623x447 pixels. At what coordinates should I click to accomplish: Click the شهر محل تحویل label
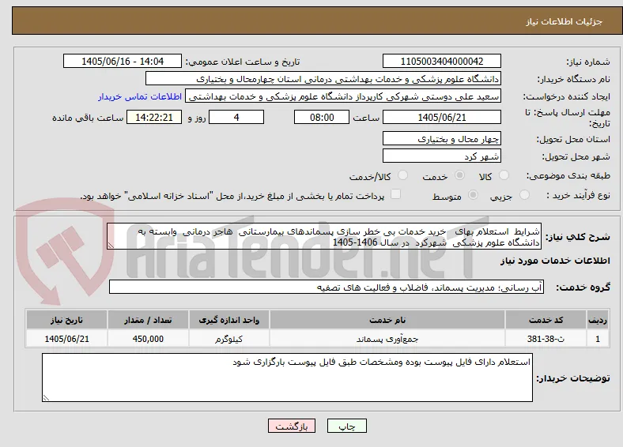(x=576, y=157)
